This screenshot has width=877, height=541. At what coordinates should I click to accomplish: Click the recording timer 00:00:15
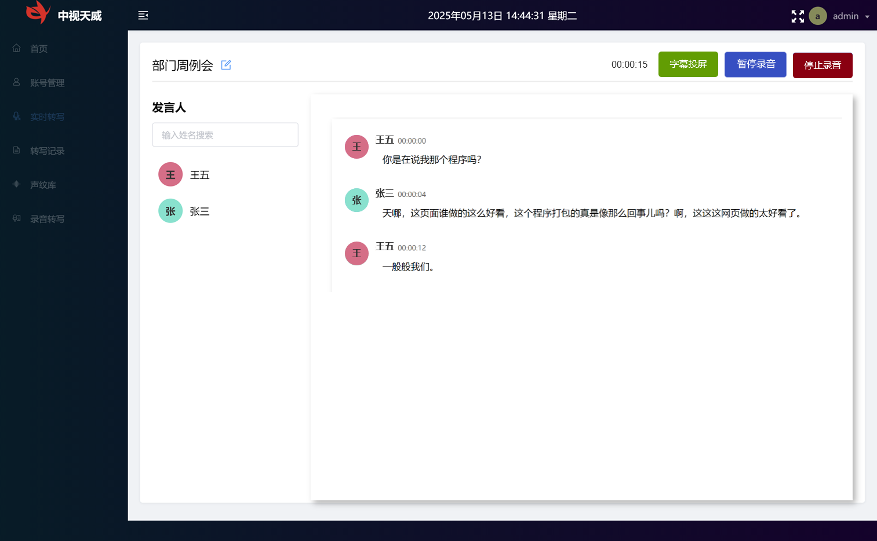(x=629, y=65)
